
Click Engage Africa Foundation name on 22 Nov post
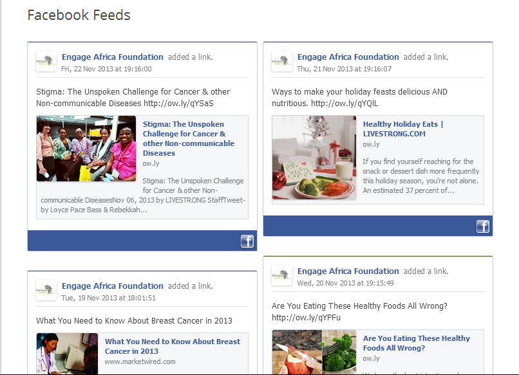tap(113, 57)
